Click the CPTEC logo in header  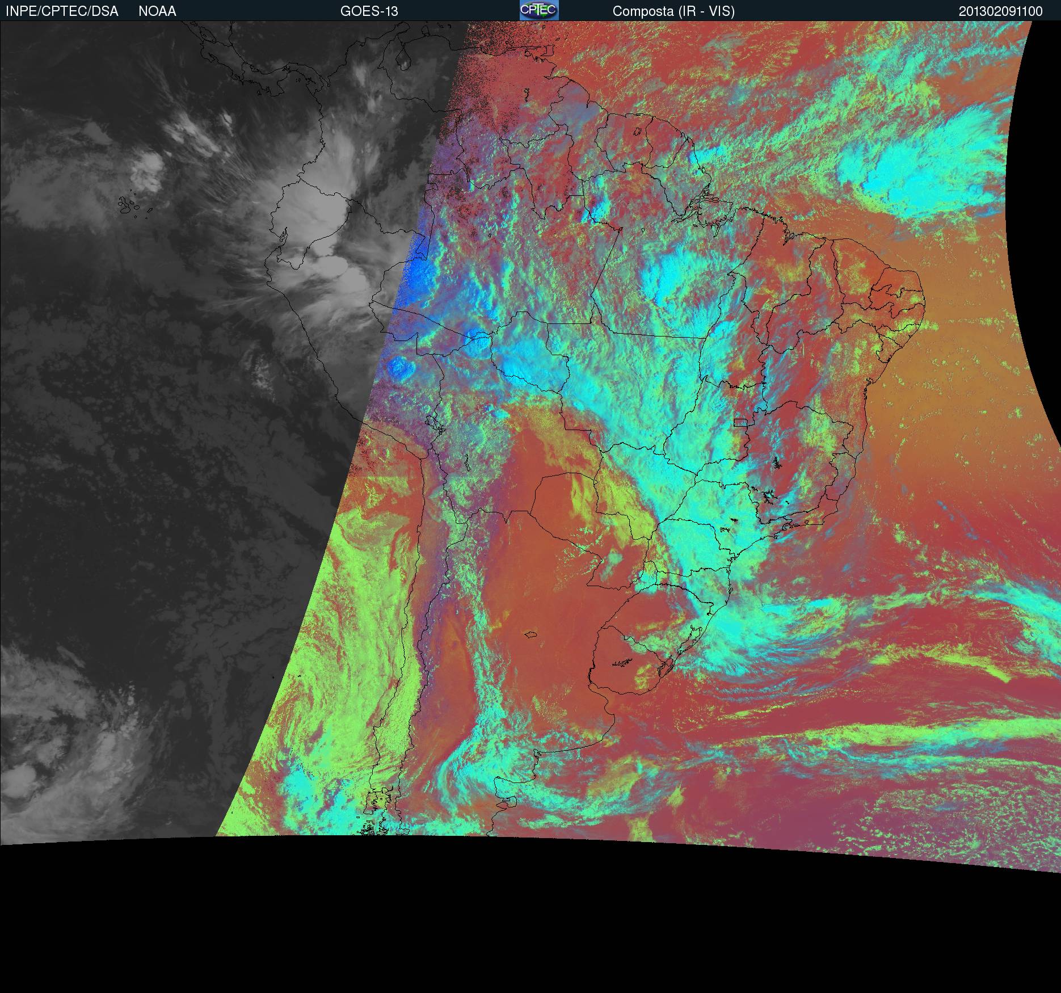tap(539, 10)
